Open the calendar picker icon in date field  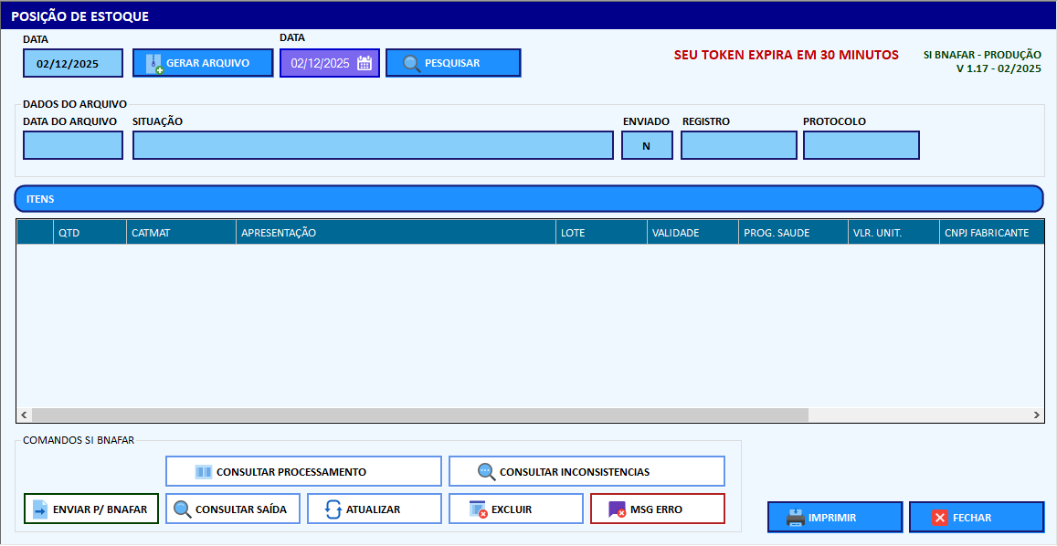pyautogui.click(x=365, y=63)
